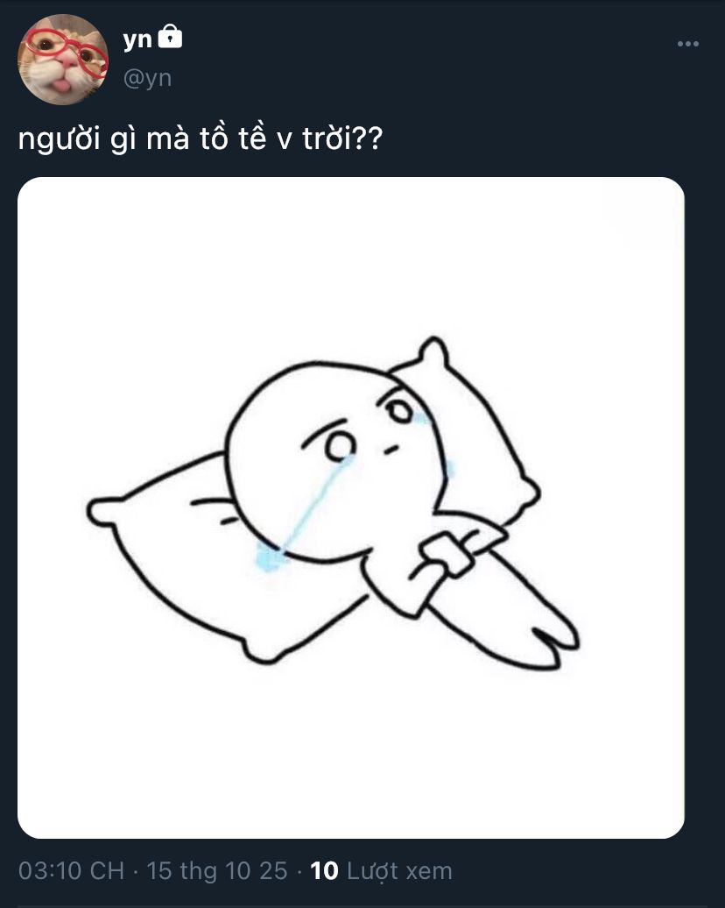This screenshot has width=725, height=908.
Task: Click the blue tear puddle in the drawing
Action: click(x=270, y=557)
